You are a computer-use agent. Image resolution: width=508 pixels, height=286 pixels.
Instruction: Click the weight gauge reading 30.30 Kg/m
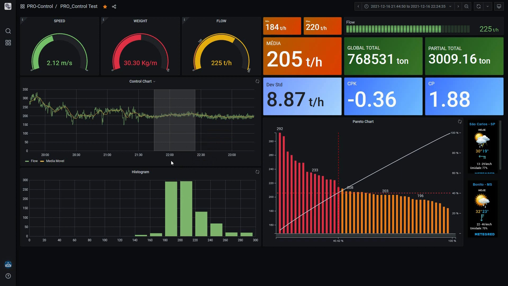coord(140,63)
